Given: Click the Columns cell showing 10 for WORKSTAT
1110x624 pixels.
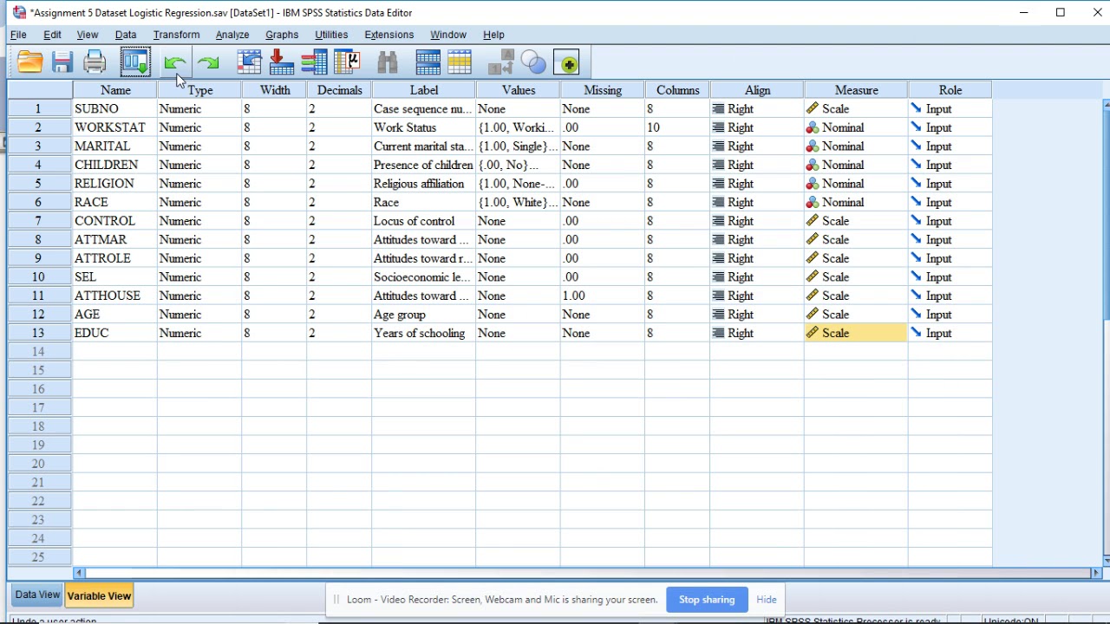Looking at the screenshot, I should pos(677,127).
